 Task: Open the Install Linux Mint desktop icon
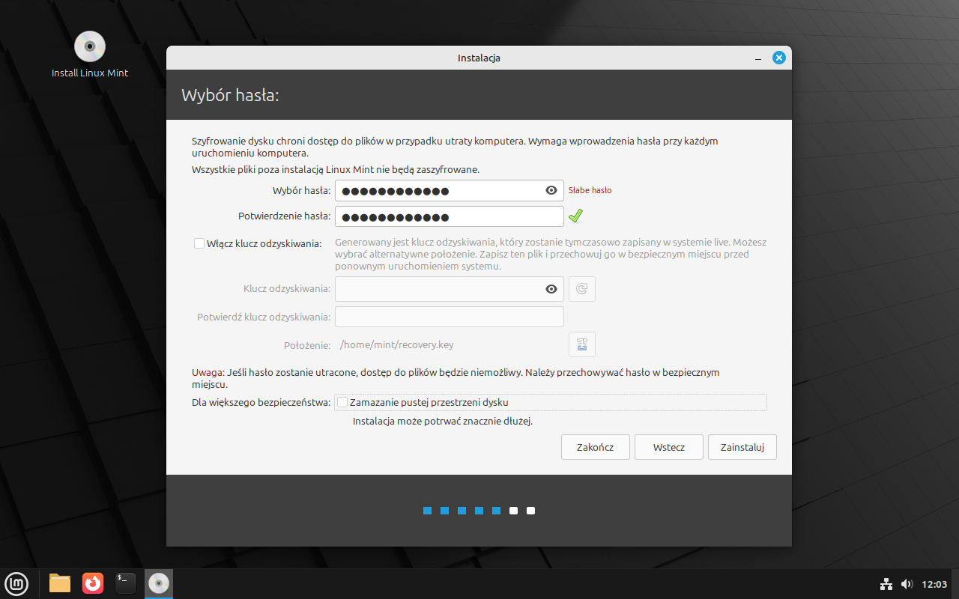tap(90, 47)
